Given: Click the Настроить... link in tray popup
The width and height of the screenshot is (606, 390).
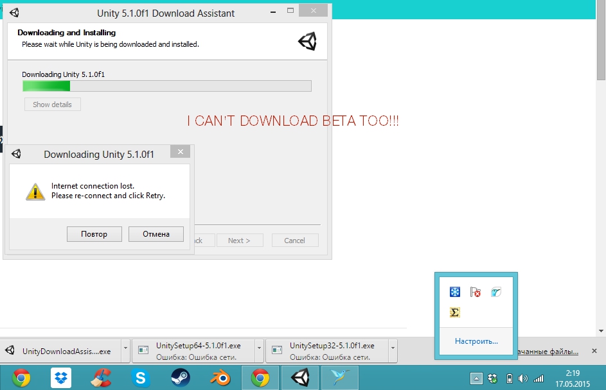Looking at the screenshot, I should (476, 341).
